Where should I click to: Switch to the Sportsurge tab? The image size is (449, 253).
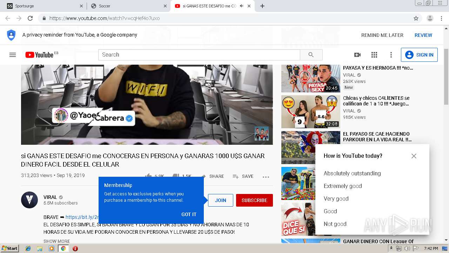click(x=44, y=6)
